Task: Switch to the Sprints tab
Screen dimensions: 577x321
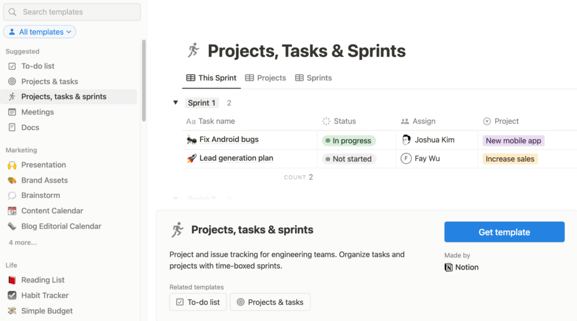Action: point(314,78)
